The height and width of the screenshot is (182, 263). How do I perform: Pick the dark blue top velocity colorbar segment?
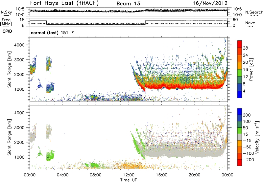240,112
